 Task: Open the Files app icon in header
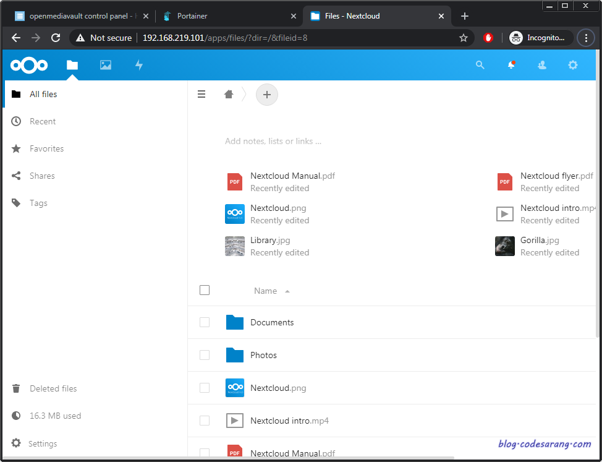72,65
